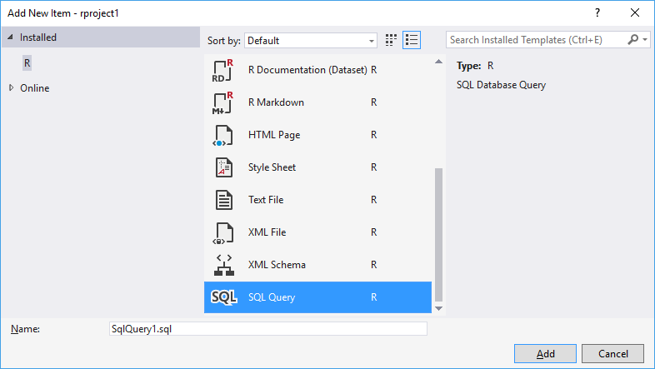Open the Sort by Default dropdown
Viewport: 655px width, 369px height.
point(311,41)
